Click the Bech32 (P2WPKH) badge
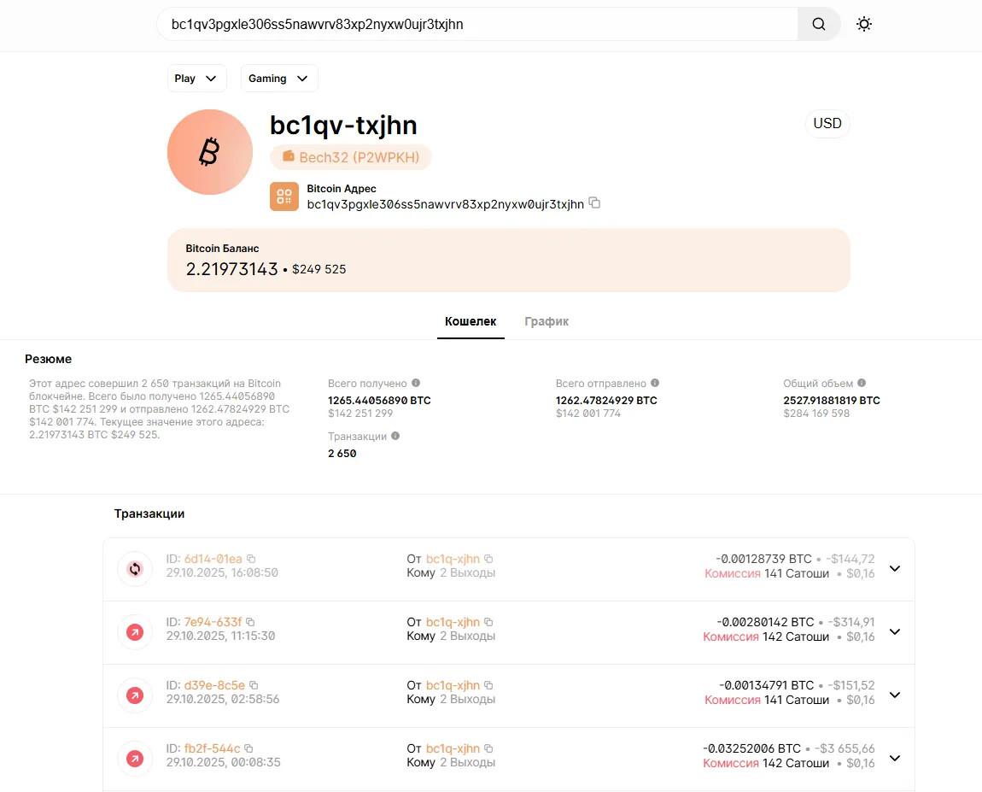Viewport: 982px width, 792px height. pyautogui.click(x=351, y=157)
